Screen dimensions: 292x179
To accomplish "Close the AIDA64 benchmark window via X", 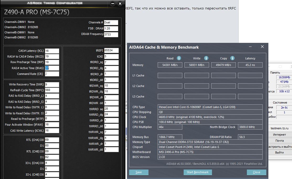I will click(x=262, y=47).
